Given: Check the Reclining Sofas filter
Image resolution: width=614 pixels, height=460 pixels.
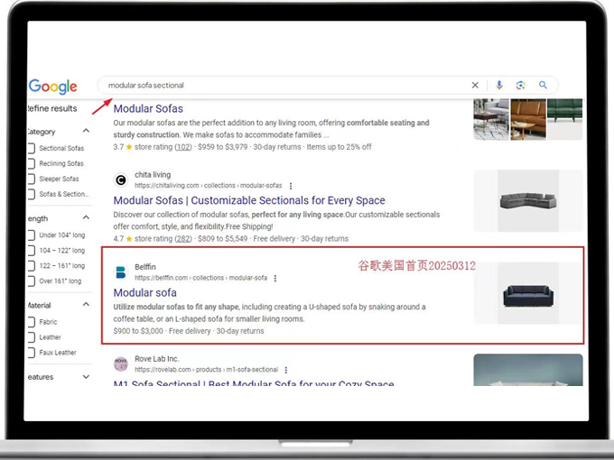Looking at the screenshot, I should point(31,163).
